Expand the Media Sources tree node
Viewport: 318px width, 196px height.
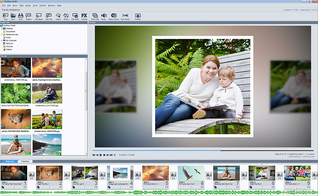(2, 34)
